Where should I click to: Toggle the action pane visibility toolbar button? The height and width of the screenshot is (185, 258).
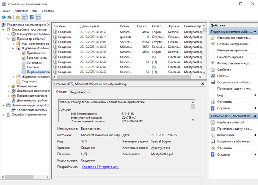point(39,18)
